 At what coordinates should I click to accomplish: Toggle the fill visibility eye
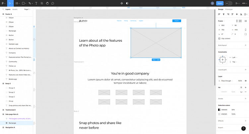(x=241, y=92)
